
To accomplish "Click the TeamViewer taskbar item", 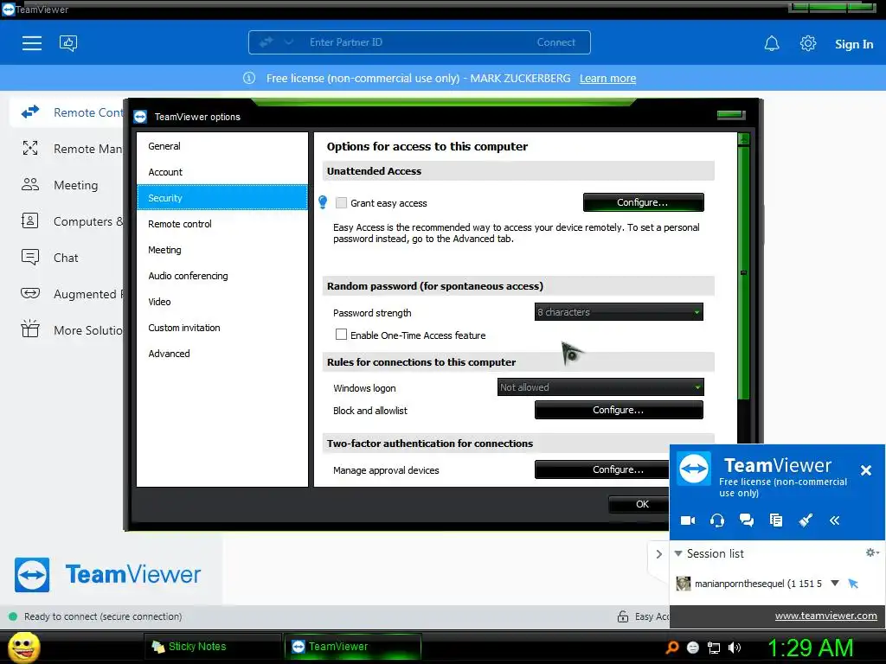I will click(353, 647).
